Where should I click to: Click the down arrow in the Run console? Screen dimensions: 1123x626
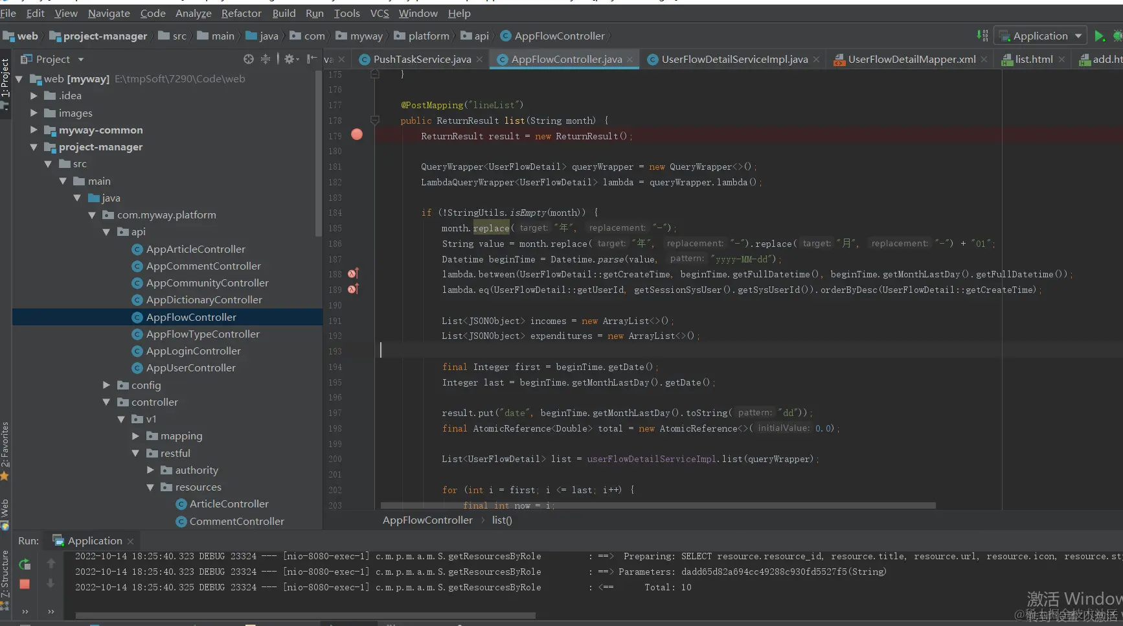click(51, 583)
